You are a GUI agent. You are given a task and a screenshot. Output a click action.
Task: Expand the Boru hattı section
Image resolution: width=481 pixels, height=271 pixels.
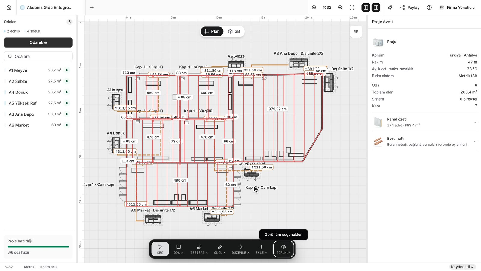[x=424, y=142]
